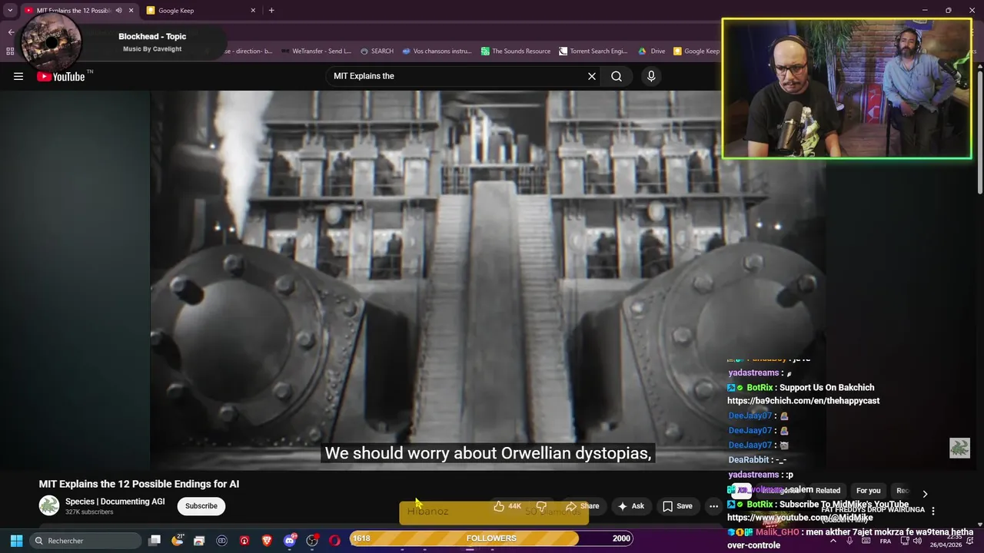Switch FRA keyboard language in tray

(886, 541)
